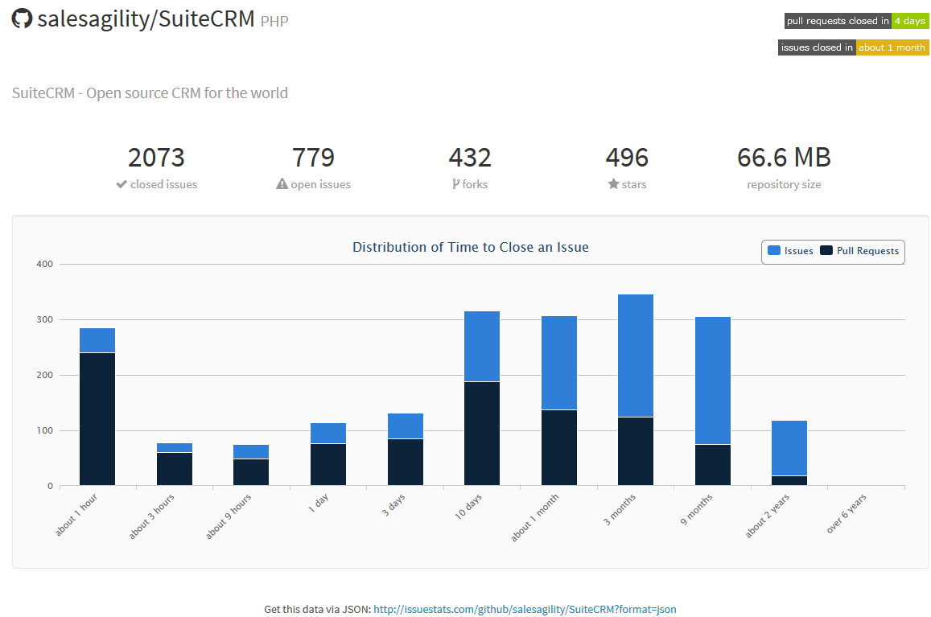Viewport: 931px width, 617px height.
Task: Click the blue Issues segment of about 2 years bar
Action: click(x=789, y=448)
